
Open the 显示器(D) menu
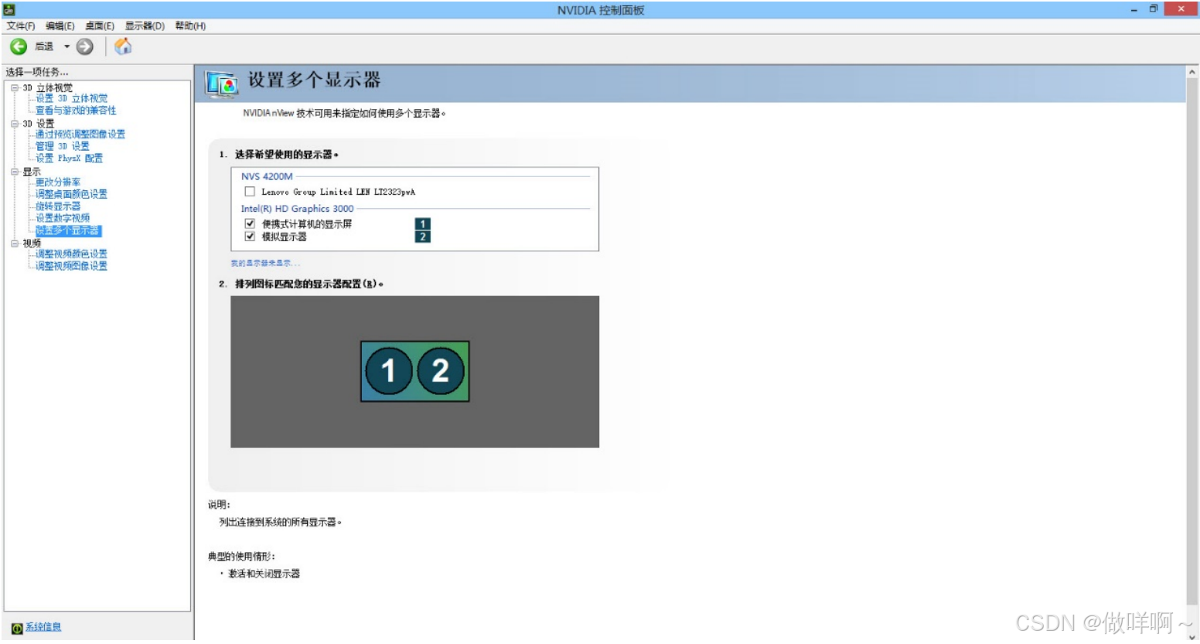coord(145,26)
